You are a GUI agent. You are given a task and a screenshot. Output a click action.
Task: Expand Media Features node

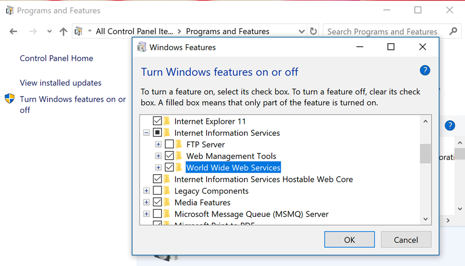point(146,202)
